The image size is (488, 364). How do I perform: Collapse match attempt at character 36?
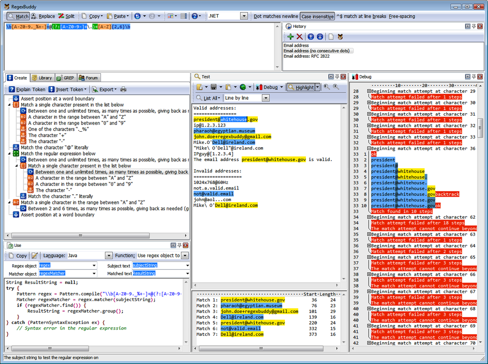369,149
